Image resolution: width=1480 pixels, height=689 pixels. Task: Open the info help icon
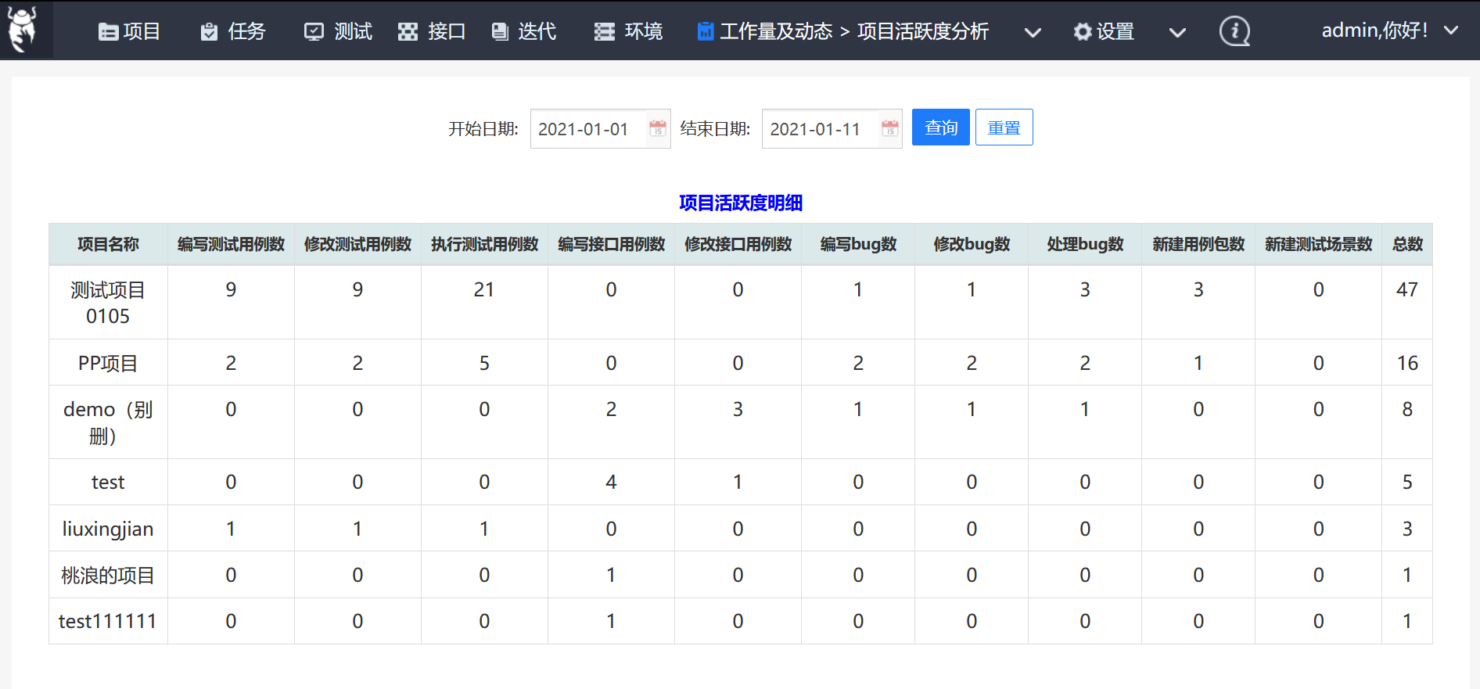point(1234,31)
